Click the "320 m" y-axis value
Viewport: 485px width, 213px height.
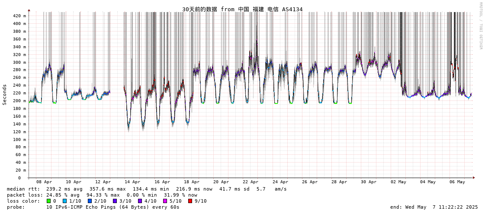[20, 55]
